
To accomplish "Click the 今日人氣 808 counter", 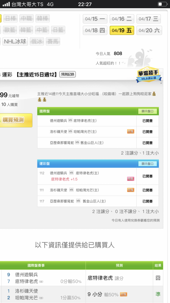I will [x=109, y=54].
